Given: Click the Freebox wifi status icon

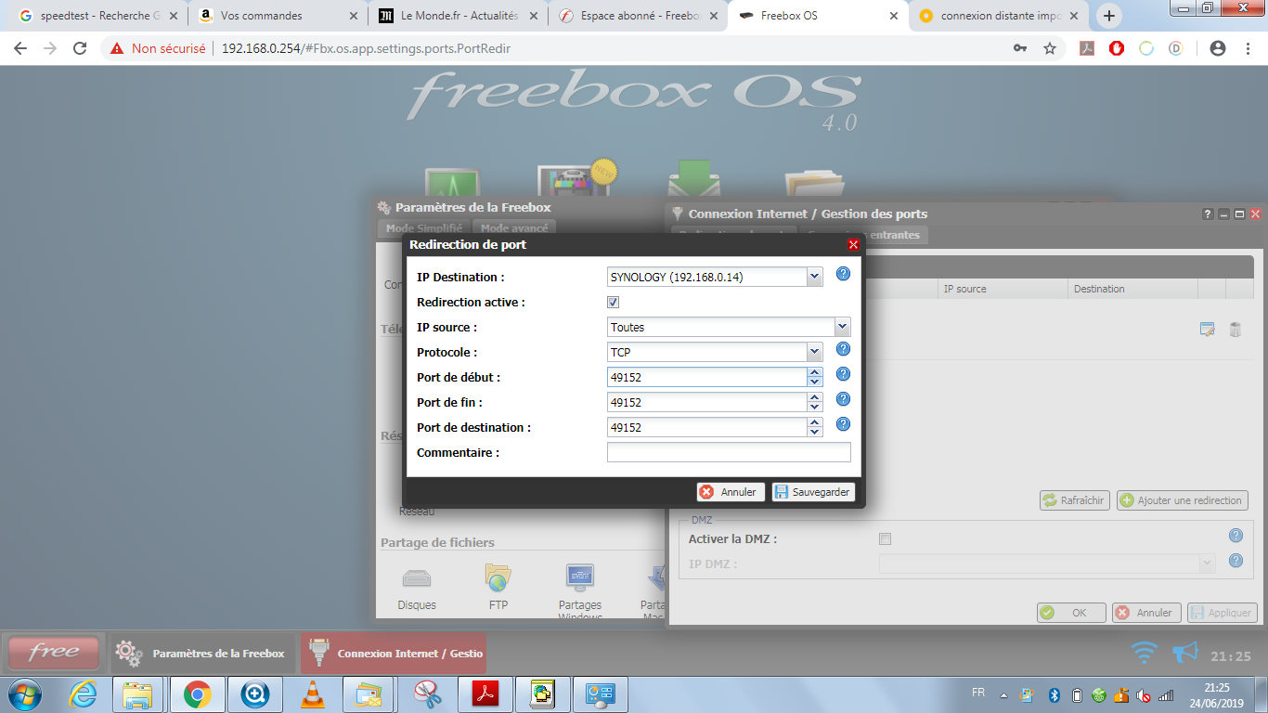Looking at the screenshot, I should click(1145, 653).
